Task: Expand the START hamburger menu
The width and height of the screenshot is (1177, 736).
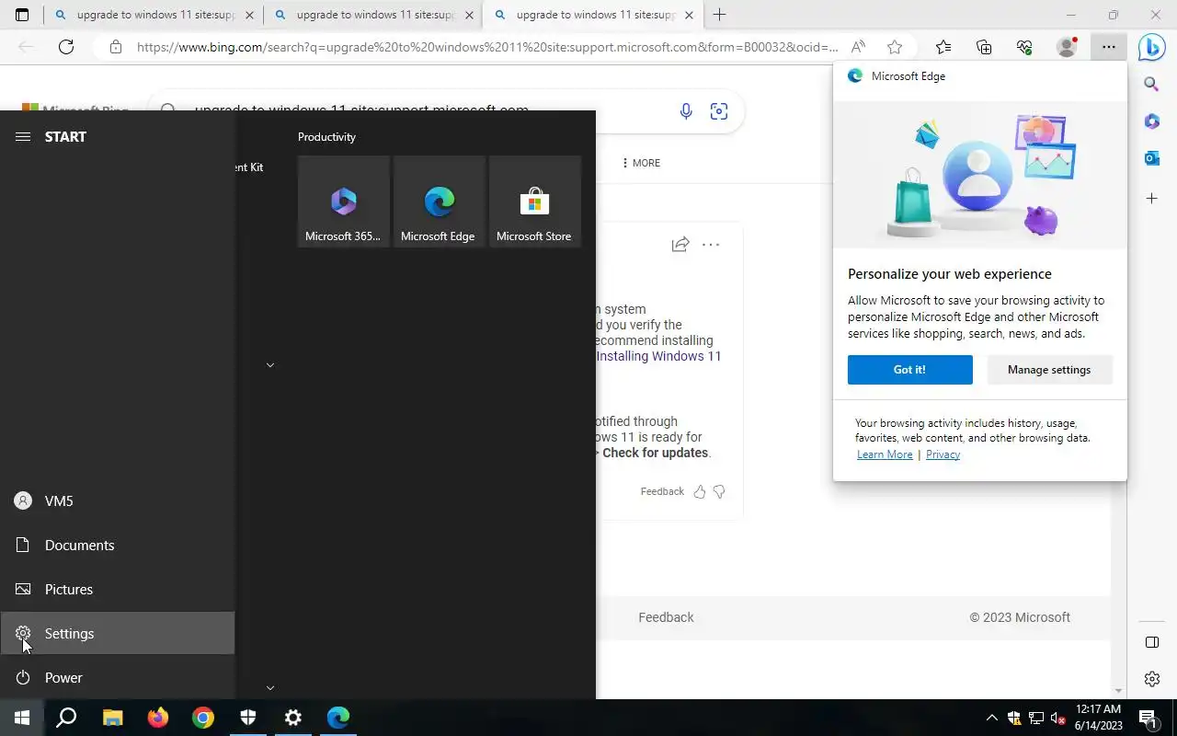Action: [23, 136]
